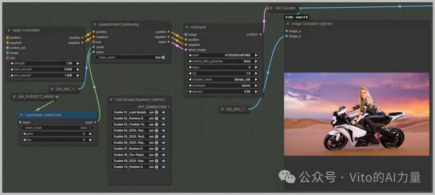The width and height of the screenshot is (435, 195).
Task: Click the motorcycle preview image in Image Comparer
Action: pos(356,114)
